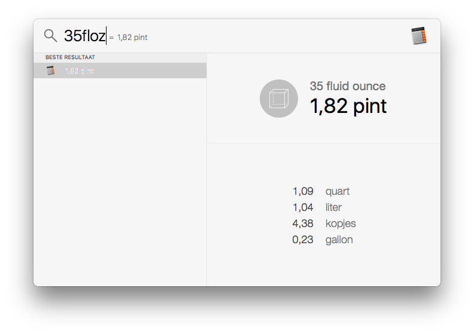Click the large '1,82 pint' conversion result

pyautogui.click(x=348, y=106)
